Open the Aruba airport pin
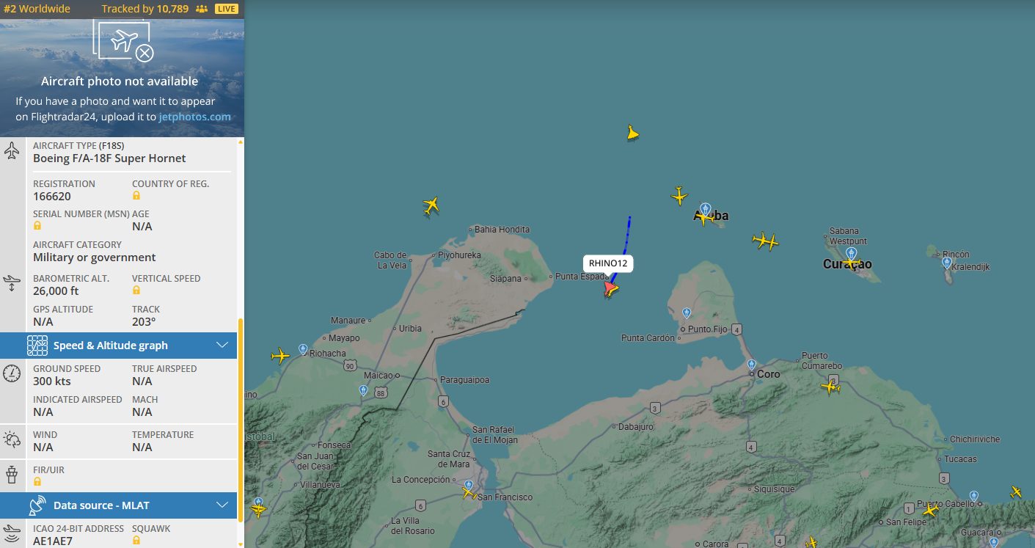Viewport: 1035px width, 548px height. point(705,209)
